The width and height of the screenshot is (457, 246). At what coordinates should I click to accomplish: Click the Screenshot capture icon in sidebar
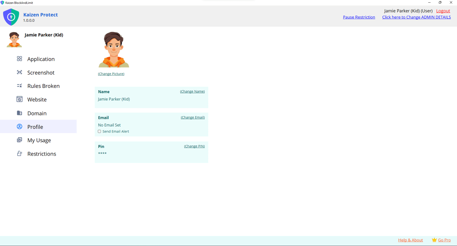click(19, 72)
